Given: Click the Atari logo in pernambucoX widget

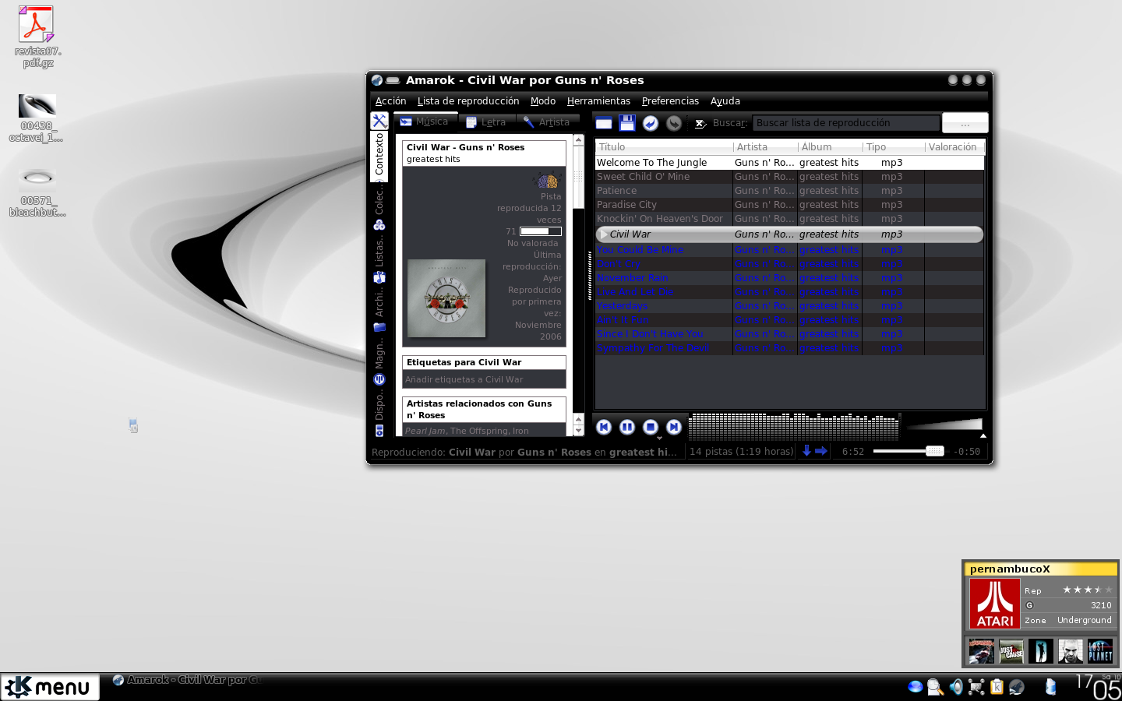Looking at the screenshot, I should pyautogui.click(x=995, y=604).
